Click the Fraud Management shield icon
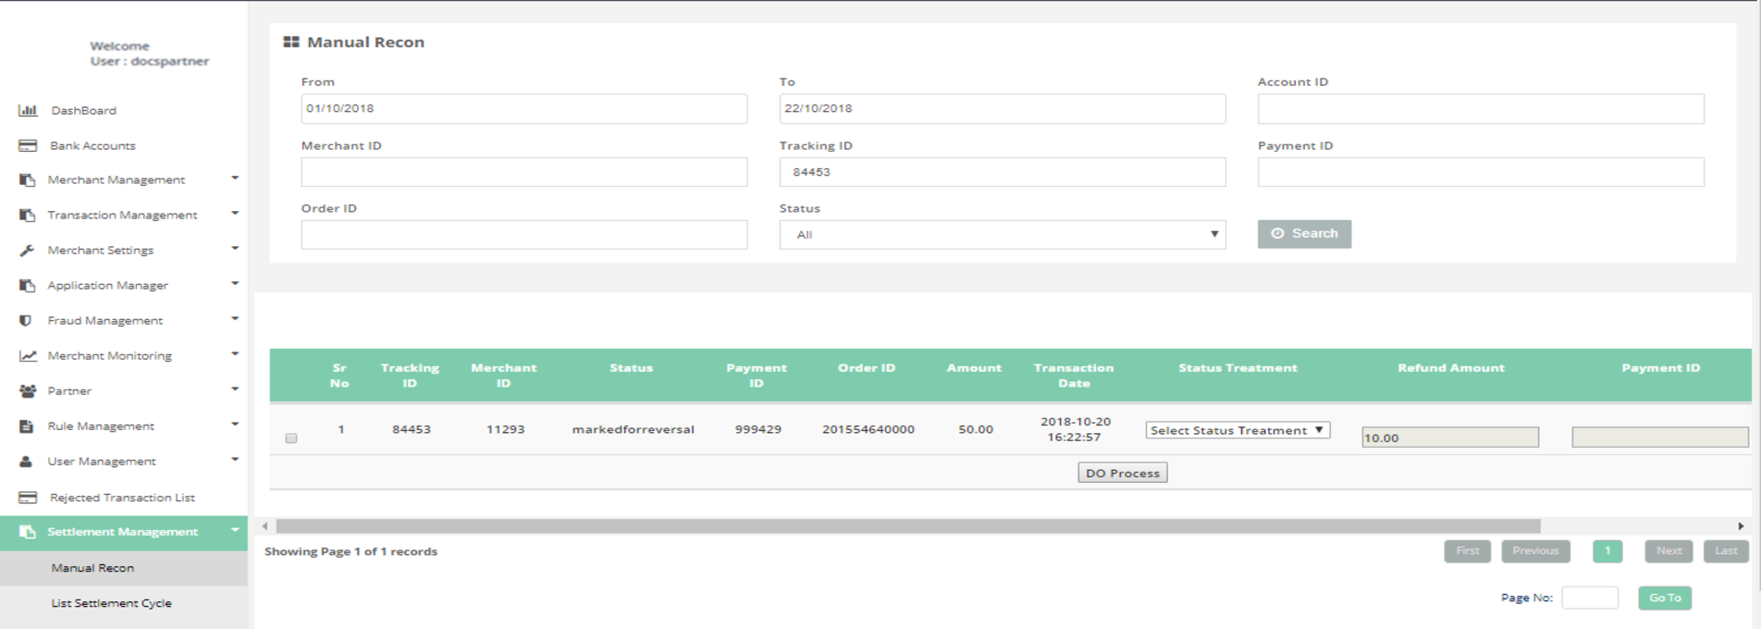This screenshot has height=629, width=1761. click(x=26, y=321)
